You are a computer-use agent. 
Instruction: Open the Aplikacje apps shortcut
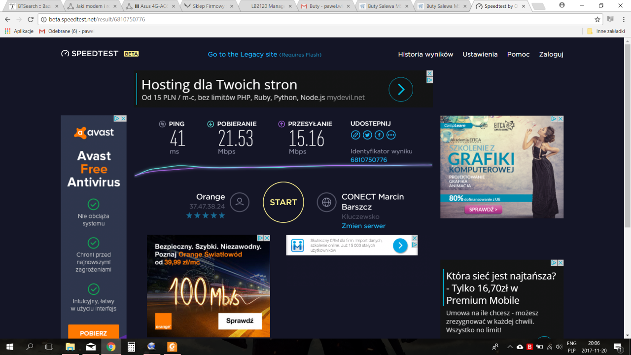19,31
